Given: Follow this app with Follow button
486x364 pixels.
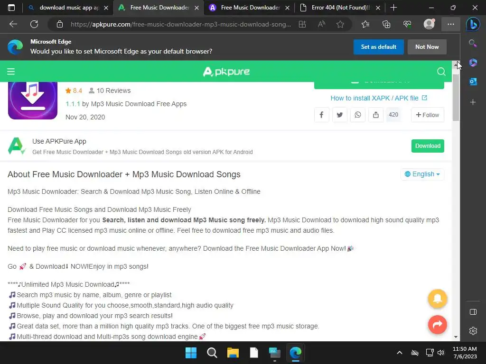Looking at the screenshot, I should pos(428,115).
